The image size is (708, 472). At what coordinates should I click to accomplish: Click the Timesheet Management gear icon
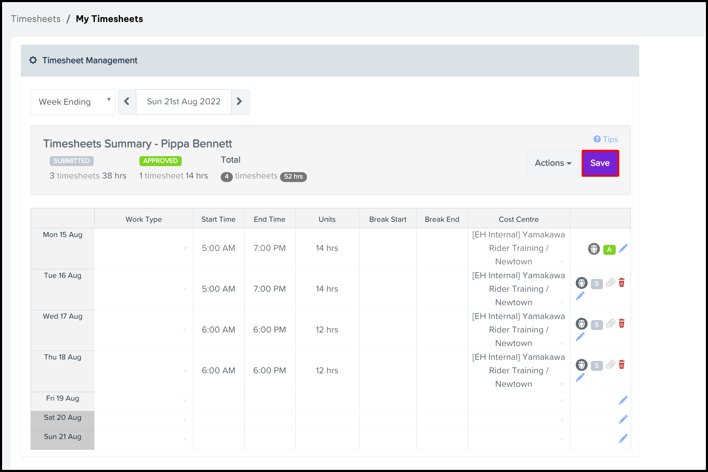pyautogui.click(x=33, y=60)
